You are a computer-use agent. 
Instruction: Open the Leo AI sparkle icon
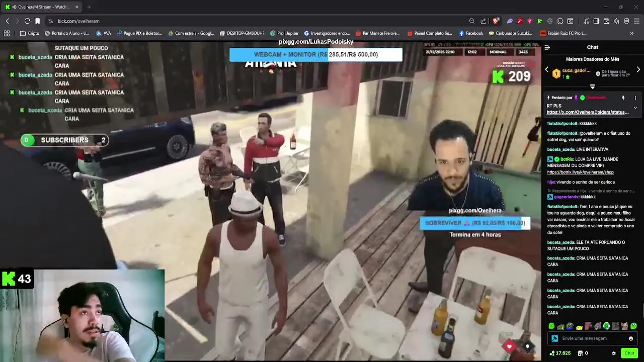tap(616, 21)
